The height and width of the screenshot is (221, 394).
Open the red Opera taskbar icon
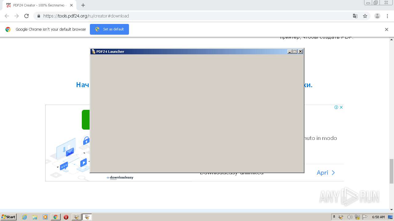66,217
